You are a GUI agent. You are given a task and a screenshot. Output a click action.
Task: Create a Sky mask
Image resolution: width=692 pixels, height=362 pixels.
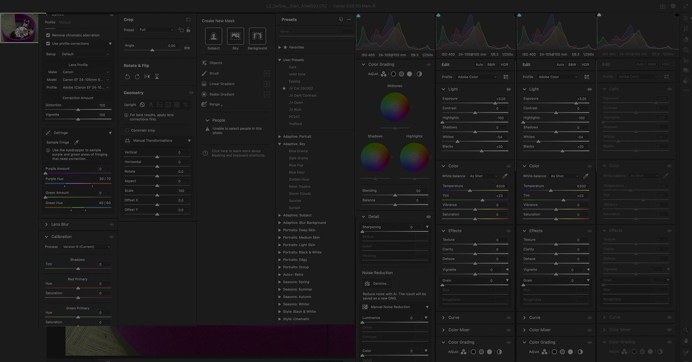point(235,36)
